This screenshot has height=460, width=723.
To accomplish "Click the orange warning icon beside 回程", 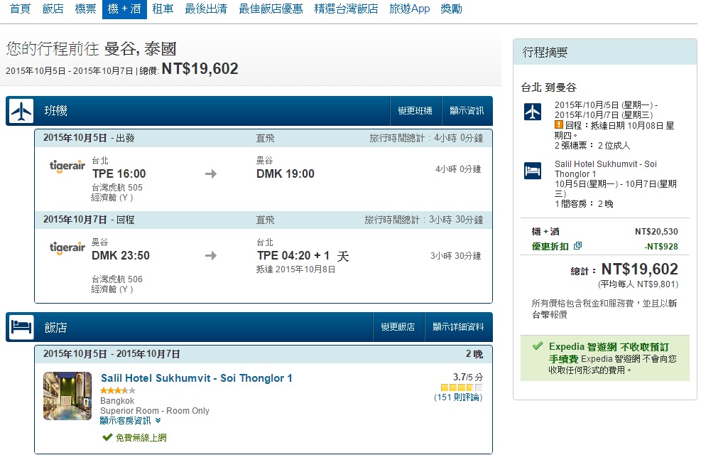I will (559, 124).
